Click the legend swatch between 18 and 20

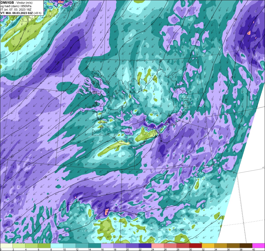click(x=120, y=245)
